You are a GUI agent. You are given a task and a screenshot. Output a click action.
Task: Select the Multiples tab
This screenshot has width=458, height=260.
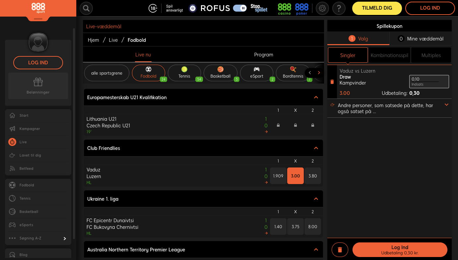[x=431, y=55]
